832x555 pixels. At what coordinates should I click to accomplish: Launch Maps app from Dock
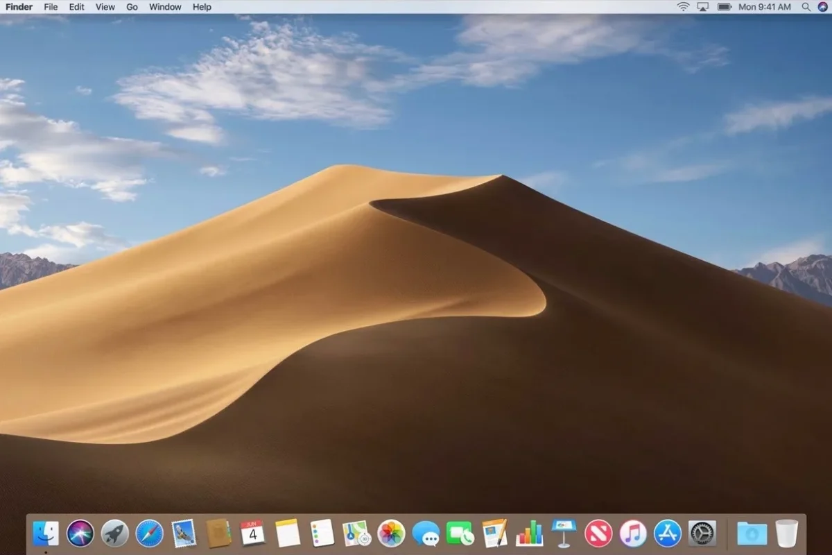356,533
